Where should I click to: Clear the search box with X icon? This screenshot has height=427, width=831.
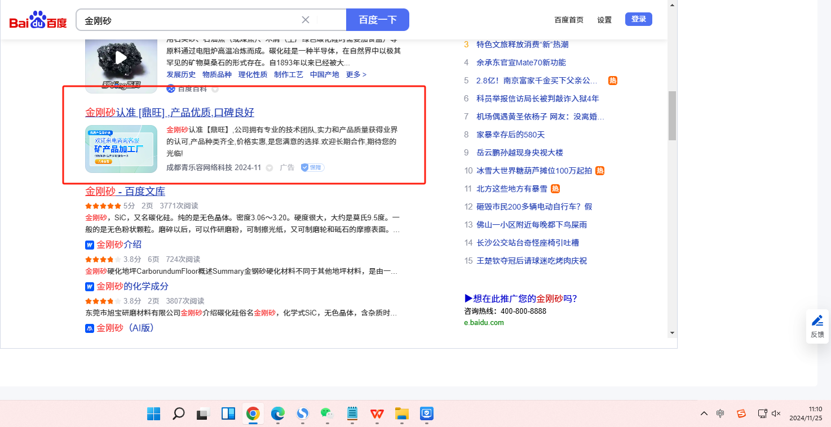coord(306,20)
